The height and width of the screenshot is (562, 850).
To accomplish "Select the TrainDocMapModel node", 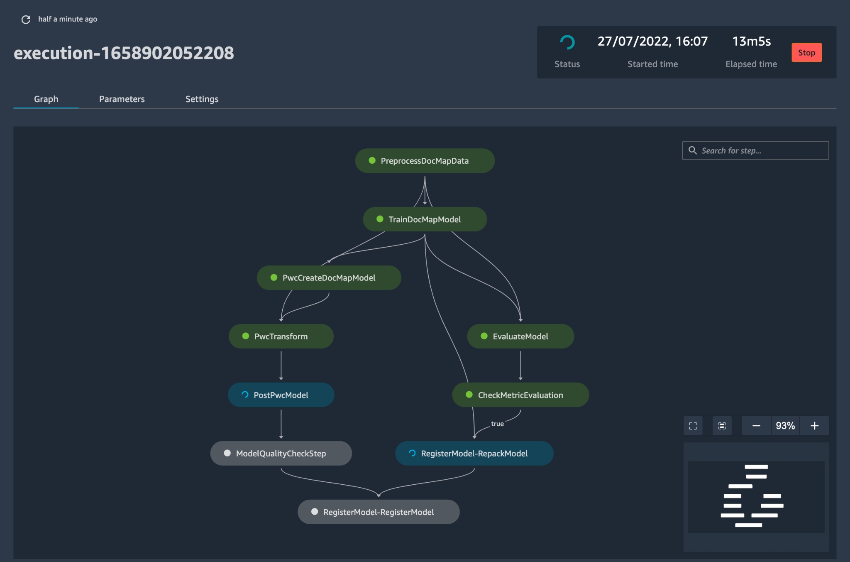I will [425, 219].
